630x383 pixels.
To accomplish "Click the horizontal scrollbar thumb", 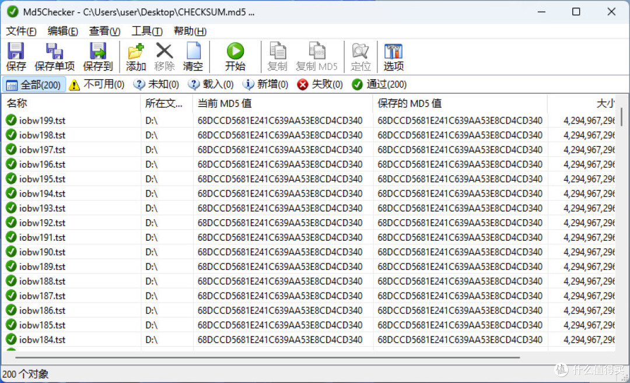I will (x=268, y=357).
